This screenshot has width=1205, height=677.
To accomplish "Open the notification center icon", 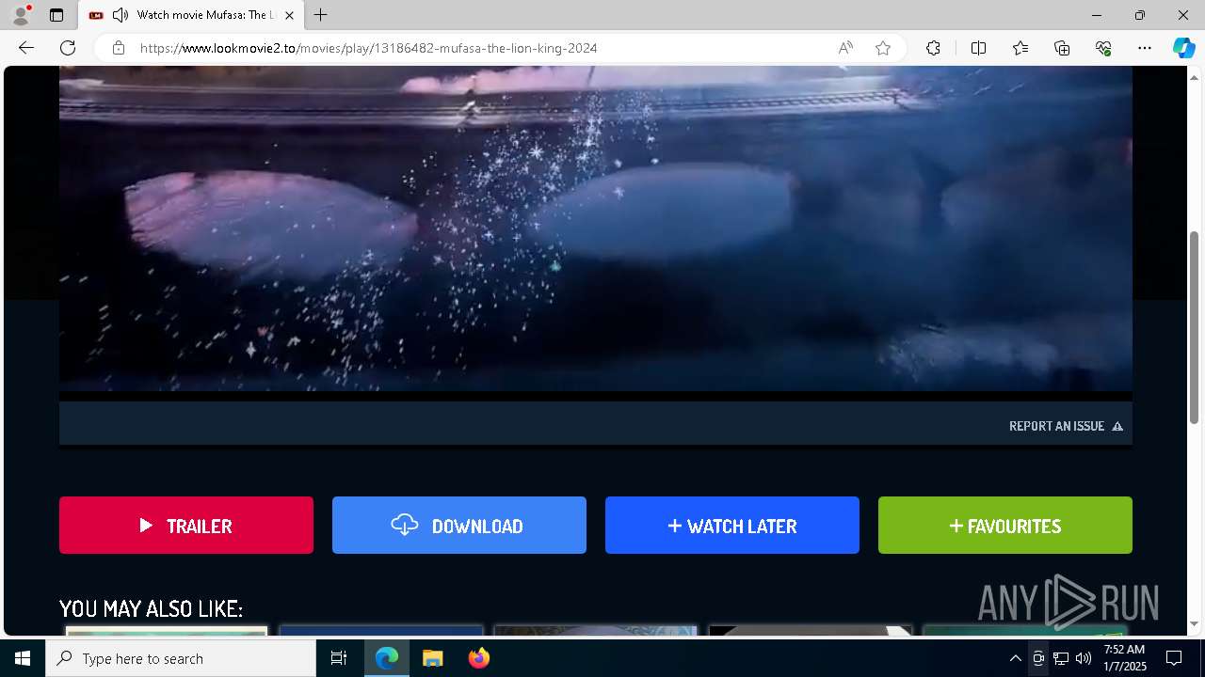I will coord(1174,658).
